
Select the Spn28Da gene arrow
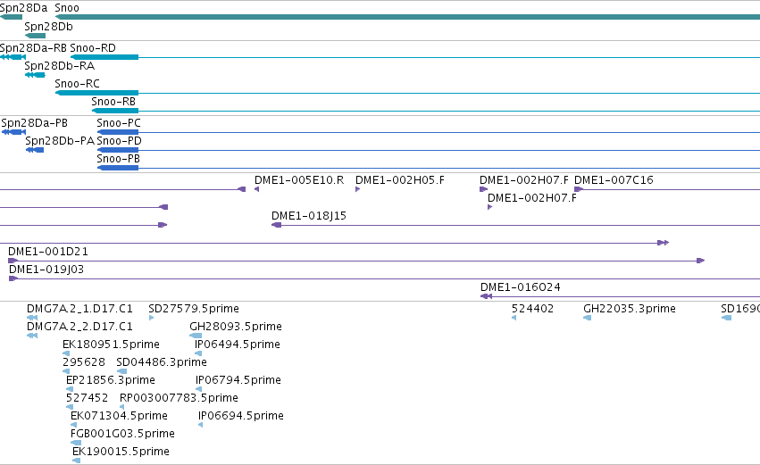coord(11,18)
